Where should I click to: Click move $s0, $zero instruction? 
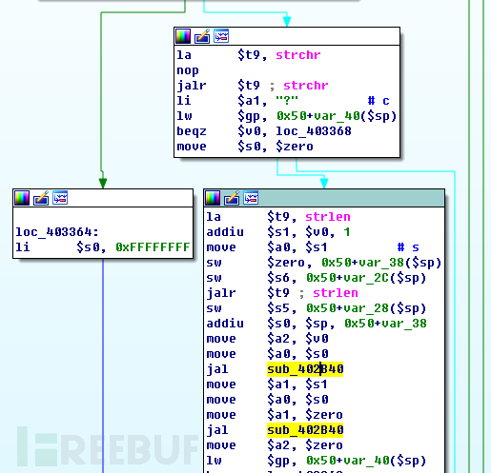(245, 147)
